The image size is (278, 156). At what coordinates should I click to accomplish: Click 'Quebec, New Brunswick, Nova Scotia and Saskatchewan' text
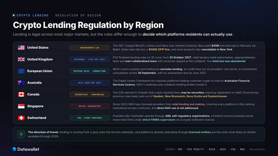[190, 96]
